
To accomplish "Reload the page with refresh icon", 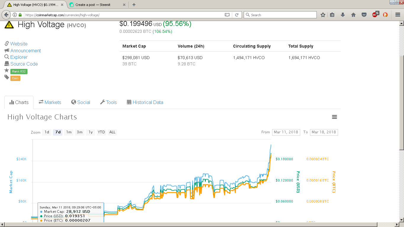I will pyautogui.click(x=237, y=15).
